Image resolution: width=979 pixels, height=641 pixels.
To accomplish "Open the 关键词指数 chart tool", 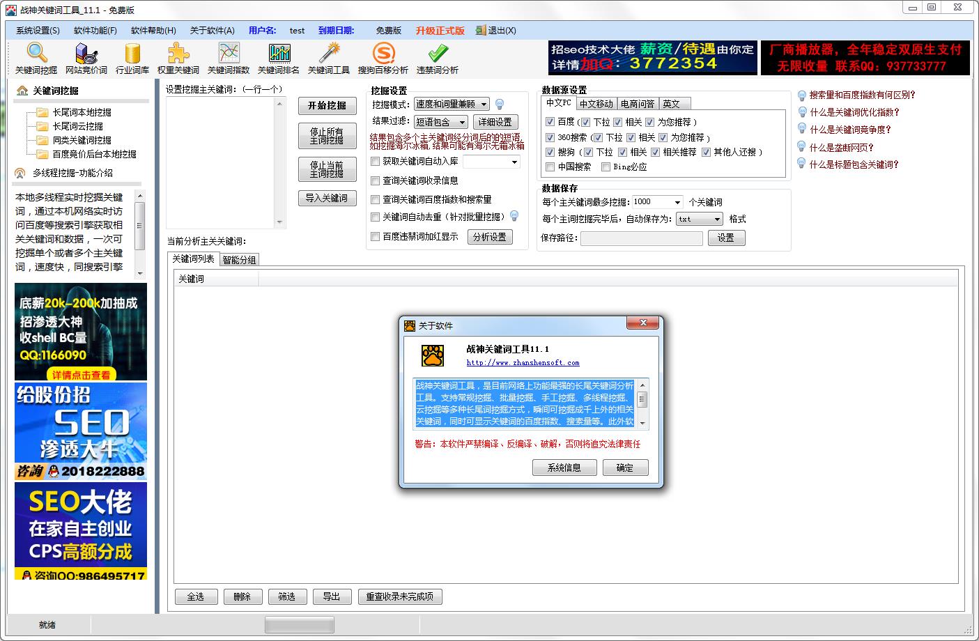I will [x=229, y=59].
